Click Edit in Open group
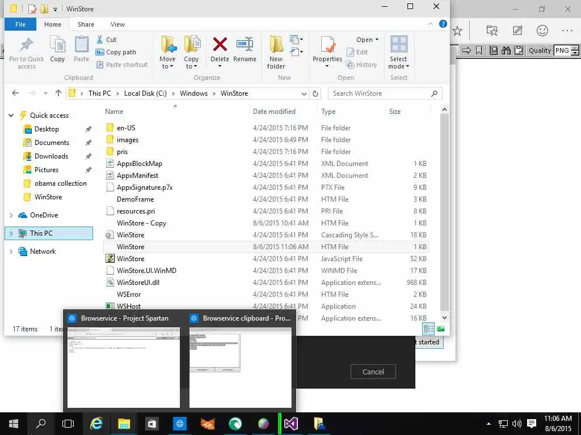This screenshot has width=581, height=435. point(357,52)
